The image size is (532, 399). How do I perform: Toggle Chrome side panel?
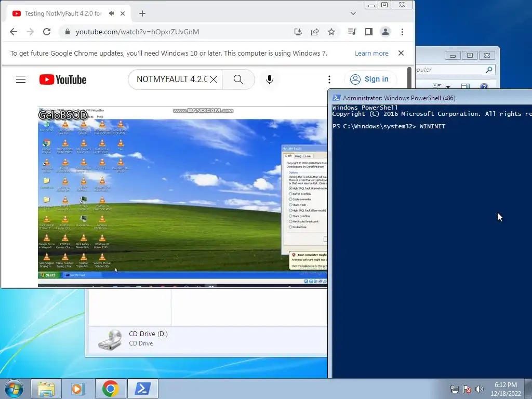coord(368,32)
